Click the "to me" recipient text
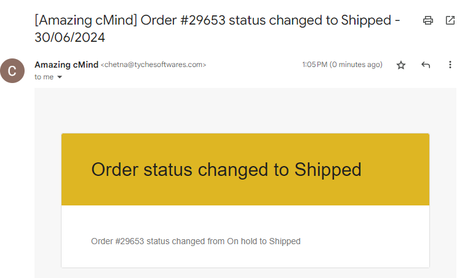This screenshot has width=465, height=278. pos(44,77)
